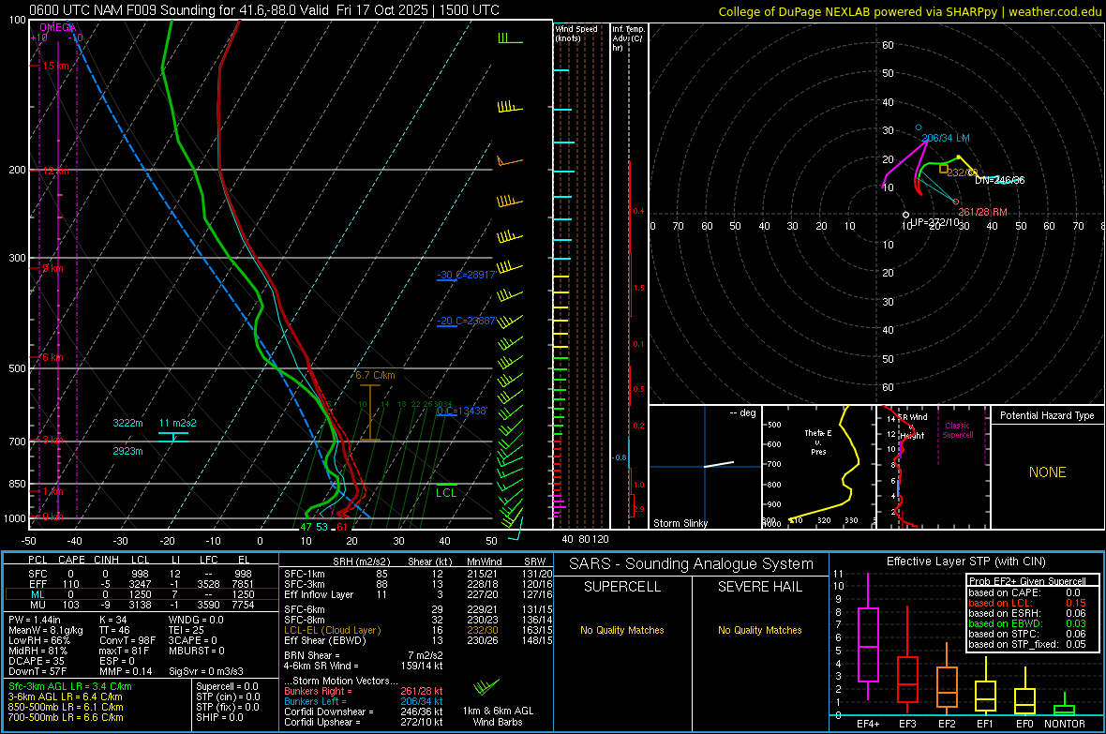This screenshot has height=734, width=1106.
Task: Click the SFC-1km SRH row
Action: (x=418, y=574)
